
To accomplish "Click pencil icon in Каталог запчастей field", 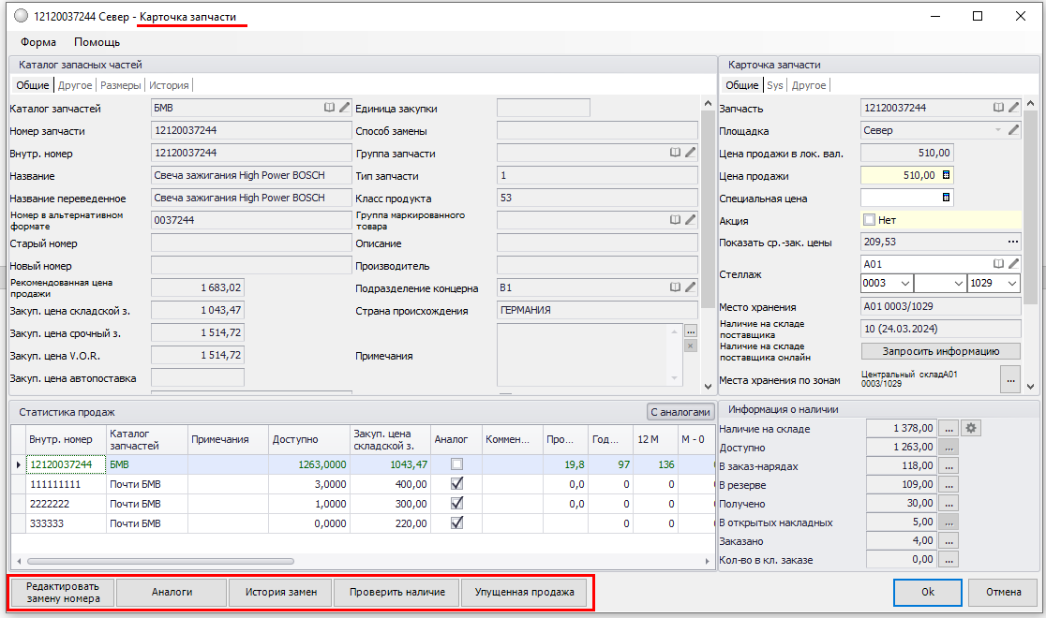I will pyautogui.click(x=344, y=108).
